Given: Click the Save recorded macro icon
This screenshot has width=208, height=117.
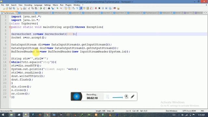Looking at the screenshot, I should click(x=110, y=8).
